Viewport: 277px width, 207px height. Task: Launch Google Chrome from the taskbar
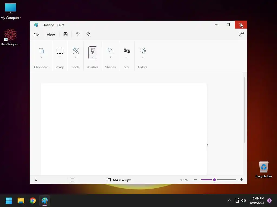tap(33, 201)
